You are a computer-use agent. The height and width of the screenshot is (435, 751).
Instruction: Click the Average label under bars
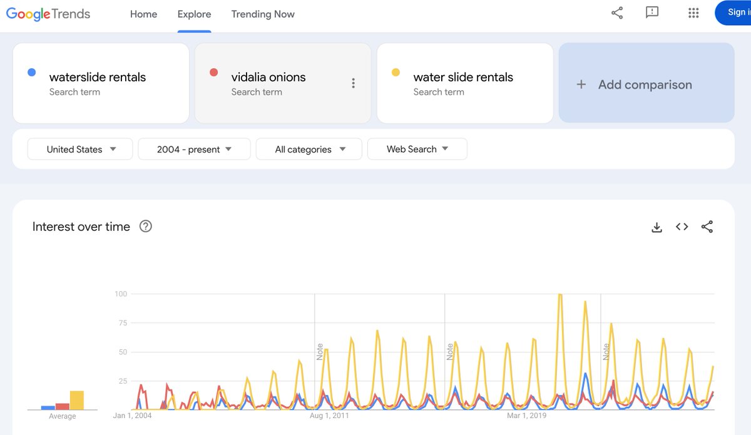[63, 416]
